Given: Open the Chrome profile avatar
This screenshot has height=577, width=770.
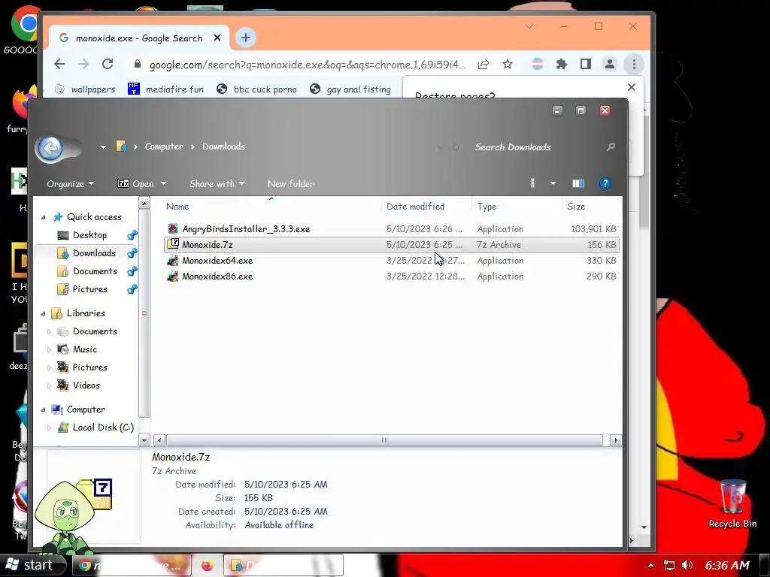Looking at the screenshot, I should point(609,65).
